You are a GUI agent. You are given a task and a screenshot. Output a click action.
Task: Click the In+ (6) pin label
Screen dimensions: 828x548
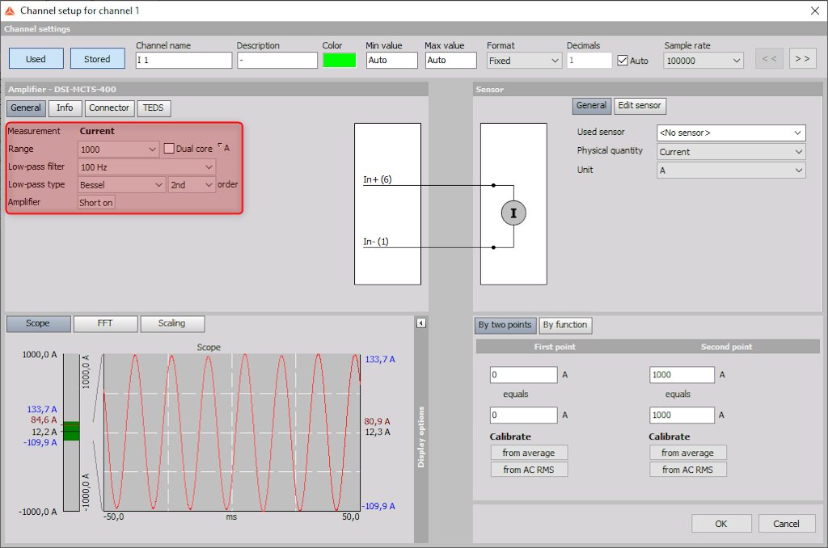(377, 179)
